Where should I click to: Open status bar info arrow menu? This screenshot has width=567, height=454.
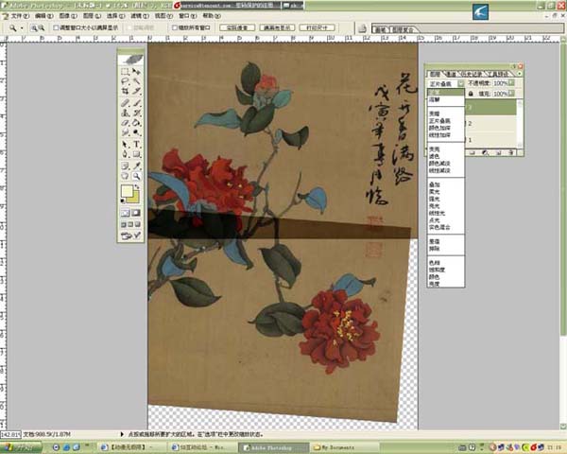point(122,434)
